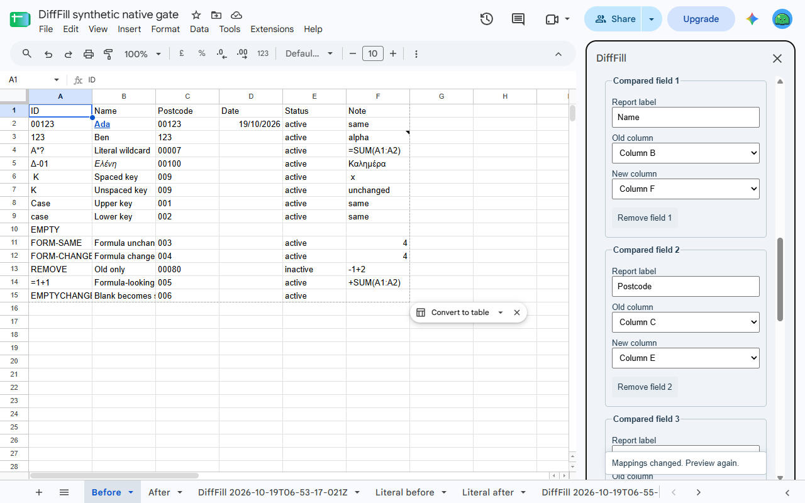This screenshot has width=805, height=503.
Task: Open the Google Sheets home icon
Action: point(20,19)
